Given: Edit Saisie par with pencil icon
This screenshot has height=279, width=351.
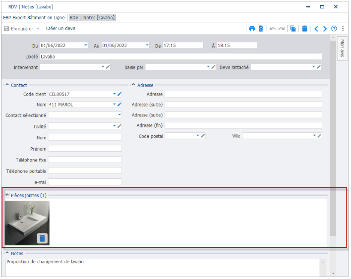Looking at the screenshot, I should pyautogui.click(x=213, y=67).
